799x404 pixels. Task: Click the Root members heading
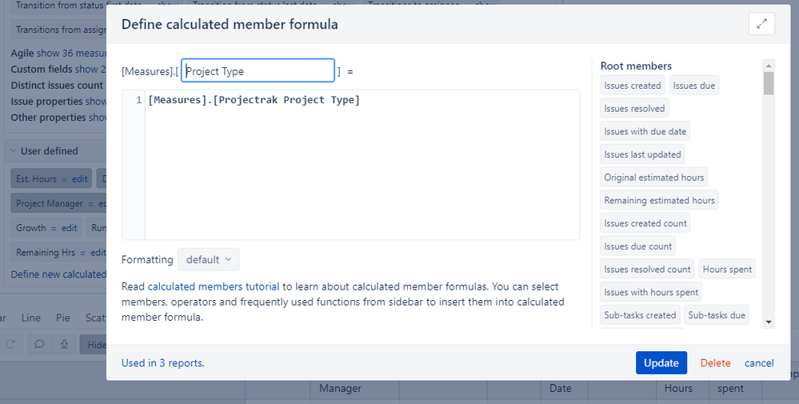point(636,66)
